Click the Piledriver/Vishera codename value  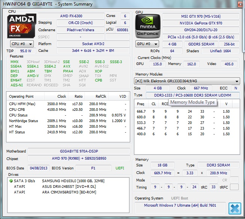pyautogui.click(x=80, y=30)
